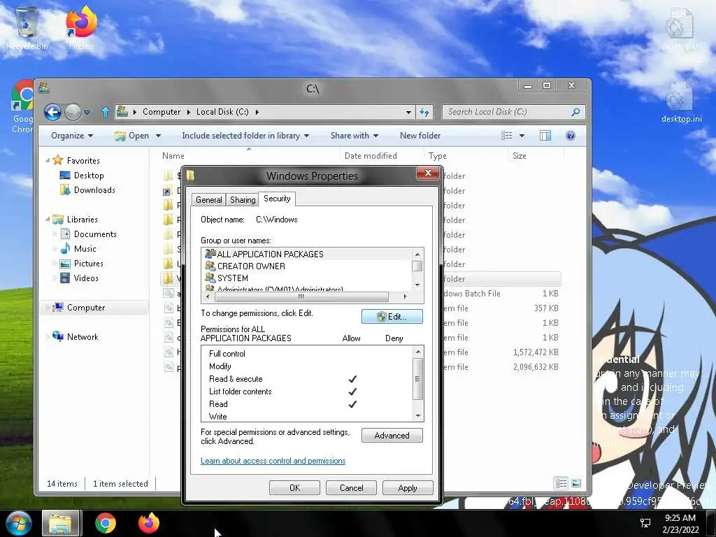Viewport: 716px width, 537px height.
Task: Switch to details view in status bar
Action: click(561, 483)
